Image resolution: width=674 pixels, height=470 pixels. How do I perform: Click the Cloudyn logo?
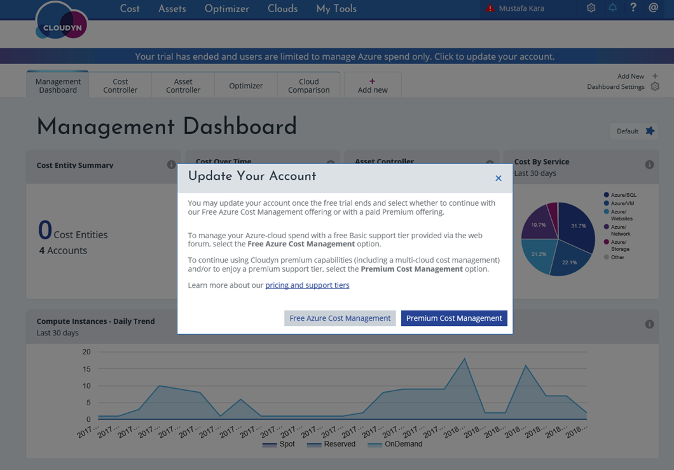pos(62,22)
